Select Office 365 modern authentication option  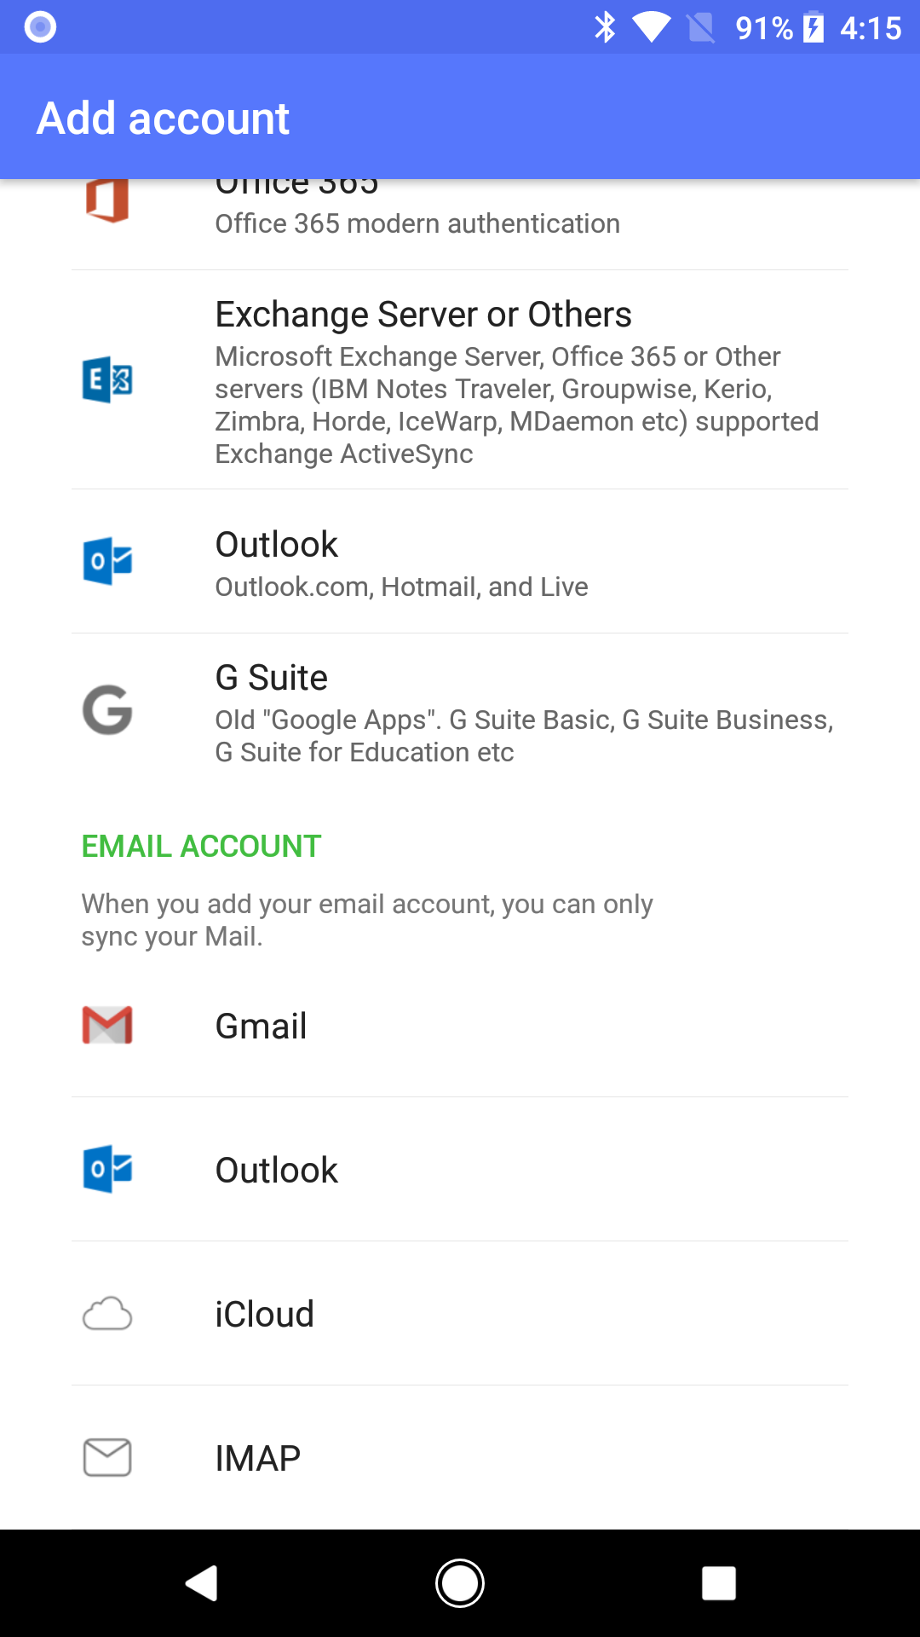(x=460, y=224)
